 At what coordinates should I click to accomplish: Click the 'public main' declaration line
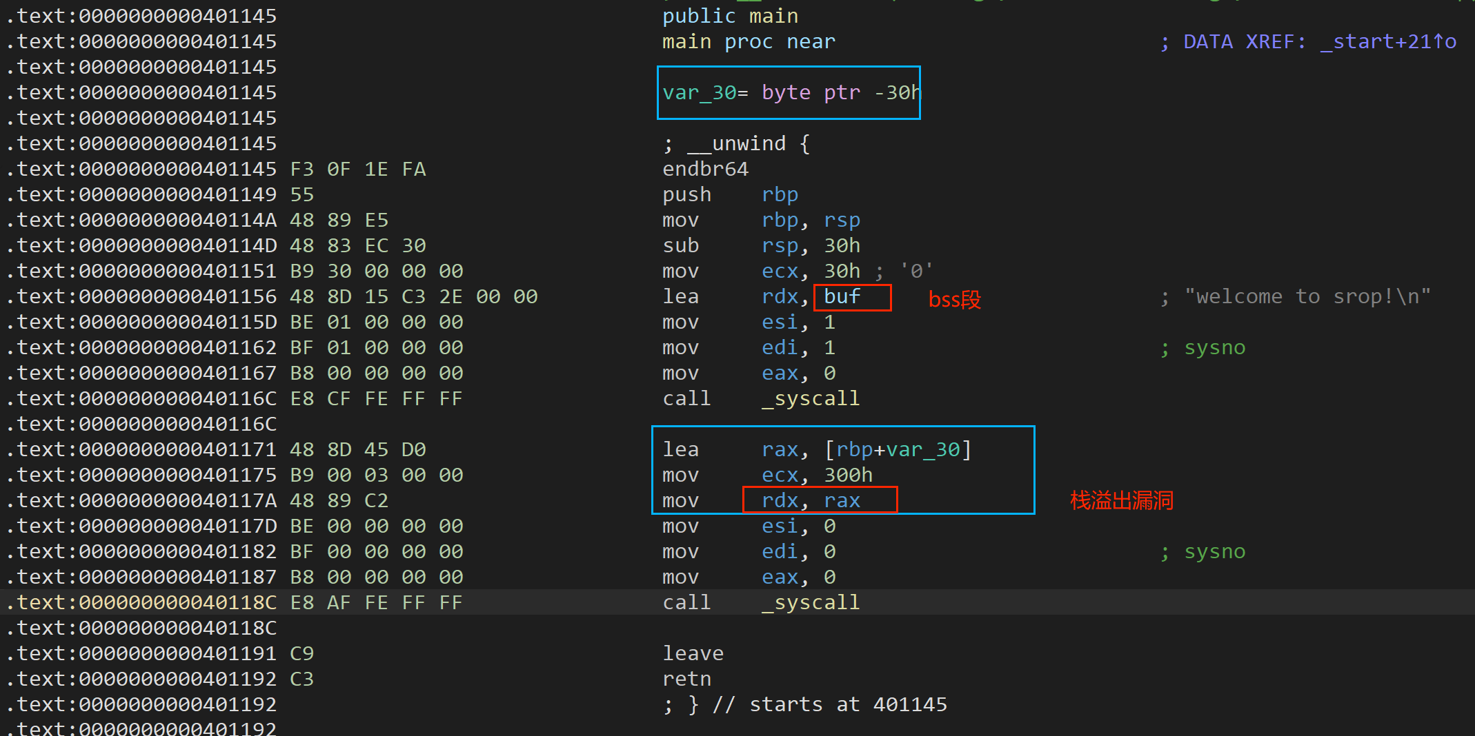tap(730, 16)
